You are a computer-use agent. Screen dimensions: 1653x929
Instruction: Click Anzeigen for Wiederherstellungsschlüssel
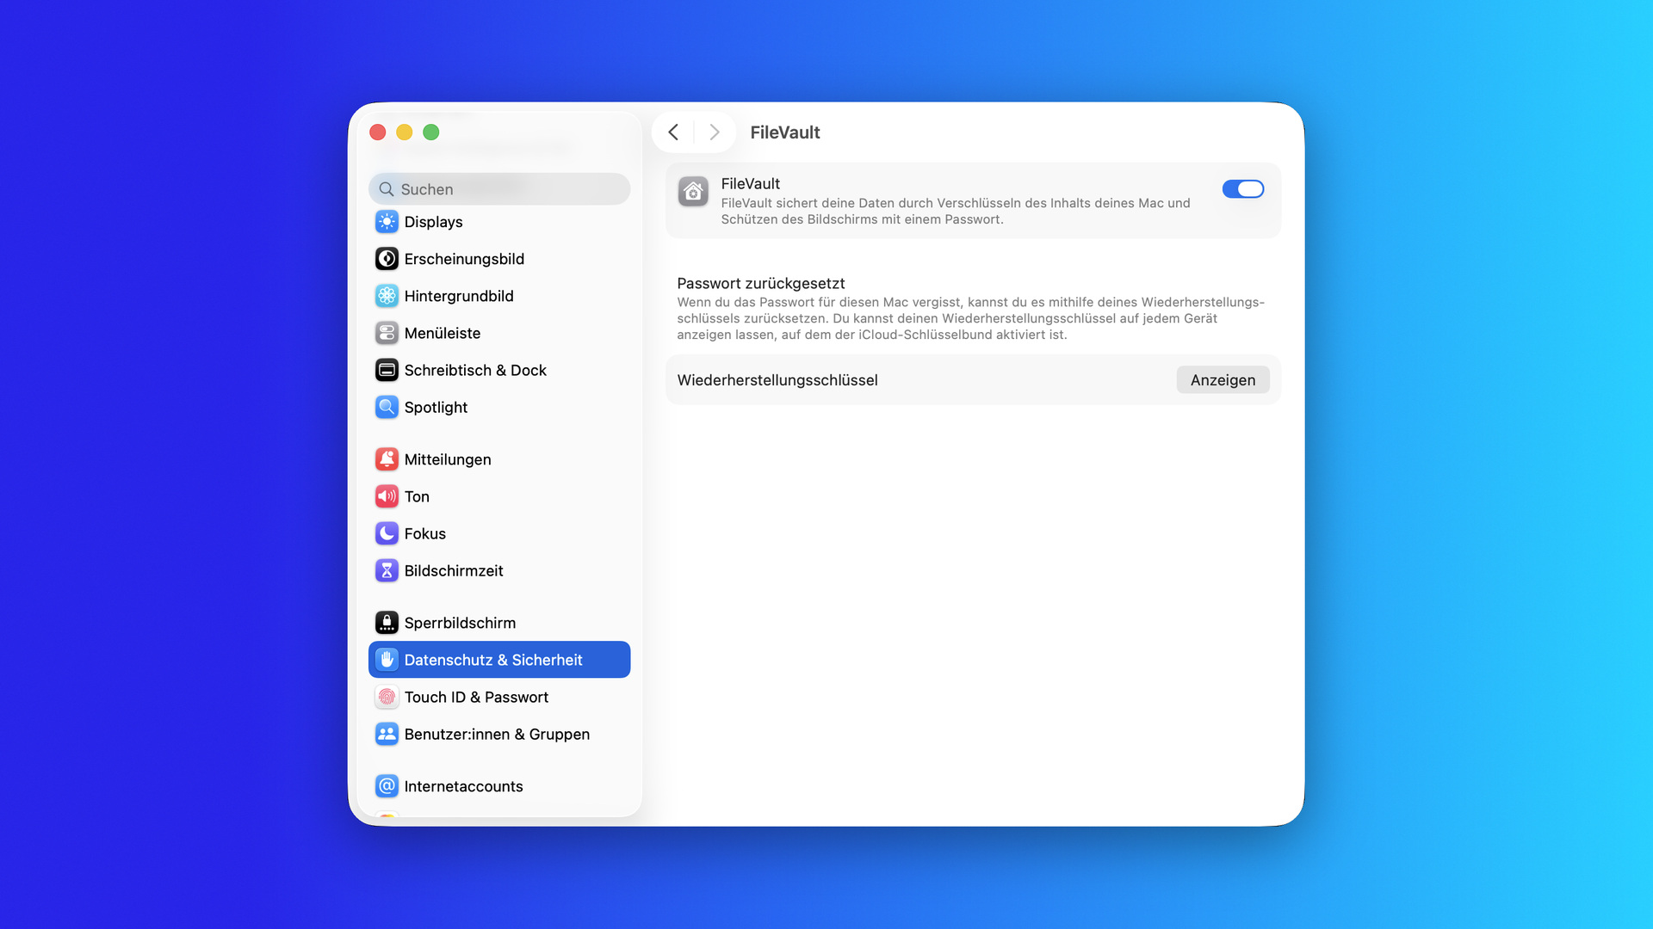[1223, 380]
